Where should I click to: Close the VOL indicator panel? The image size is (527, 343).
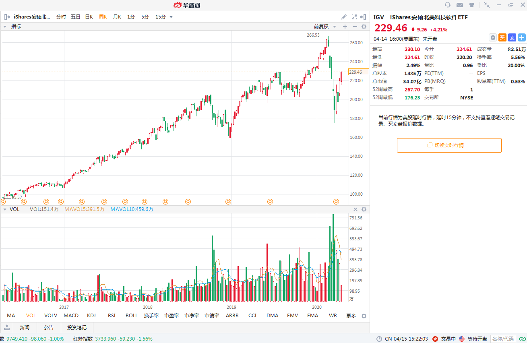tap(355, 209)
